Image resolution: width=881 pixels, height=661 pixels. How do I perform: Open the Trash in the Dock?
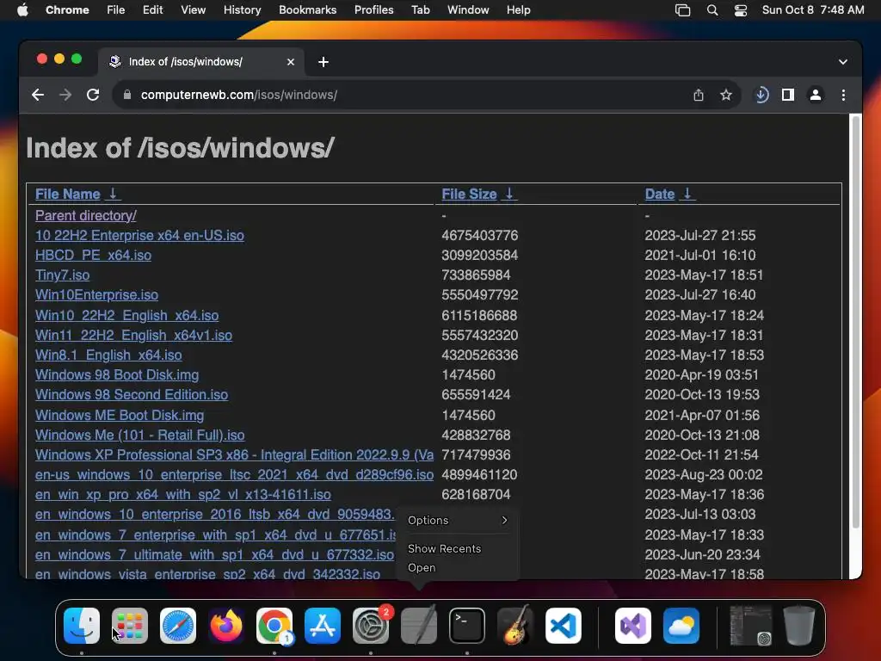[799, 625]
